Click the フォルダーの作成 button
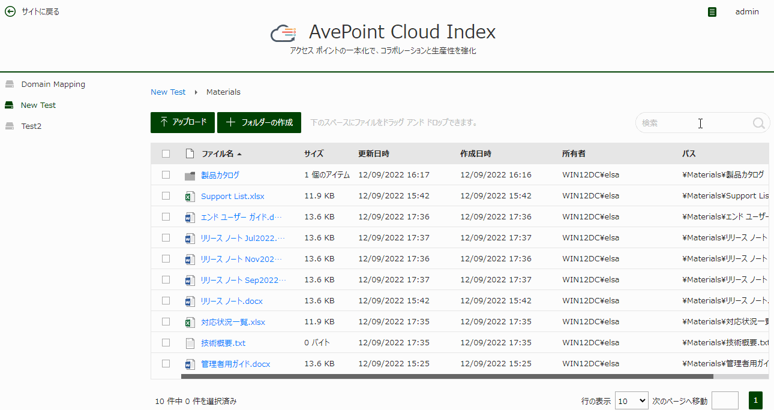 (x=259, y=122)
